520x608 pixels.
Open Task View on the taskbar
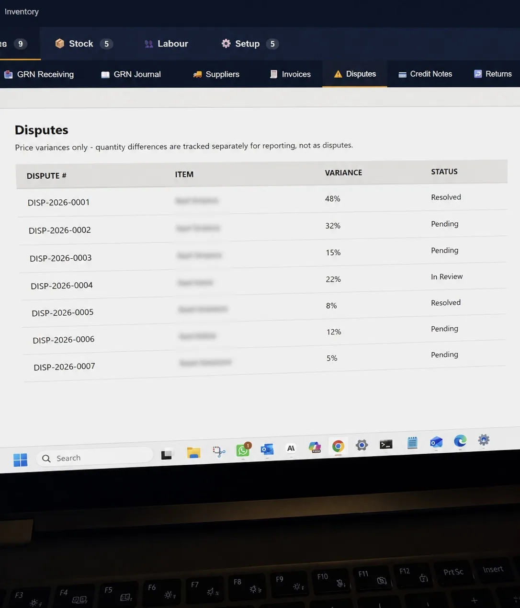coord(166,454)
